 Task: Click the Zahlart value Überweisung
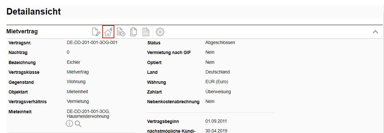tap(218, 92)
